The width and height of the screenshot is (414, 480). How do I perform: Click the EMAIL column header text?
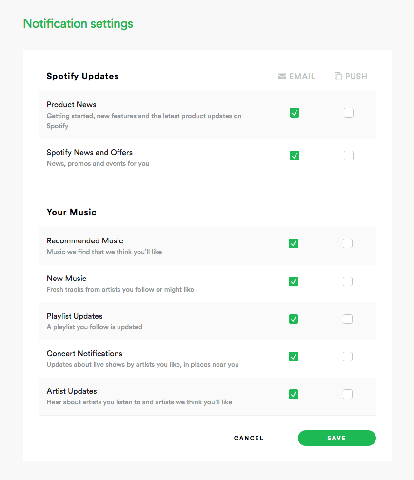pyautogui.click(x=302, y=76)
